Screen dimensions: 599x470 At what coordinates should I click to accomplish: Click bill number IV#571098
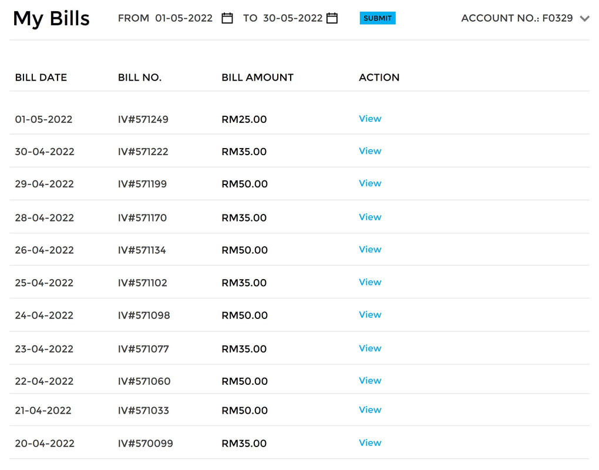click(144, 315)
